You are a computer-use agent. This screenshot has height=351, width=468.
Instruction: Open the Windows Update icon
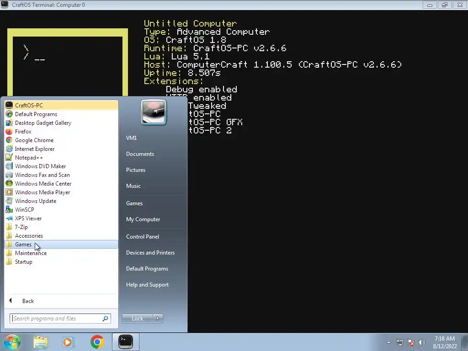(9, 201)
